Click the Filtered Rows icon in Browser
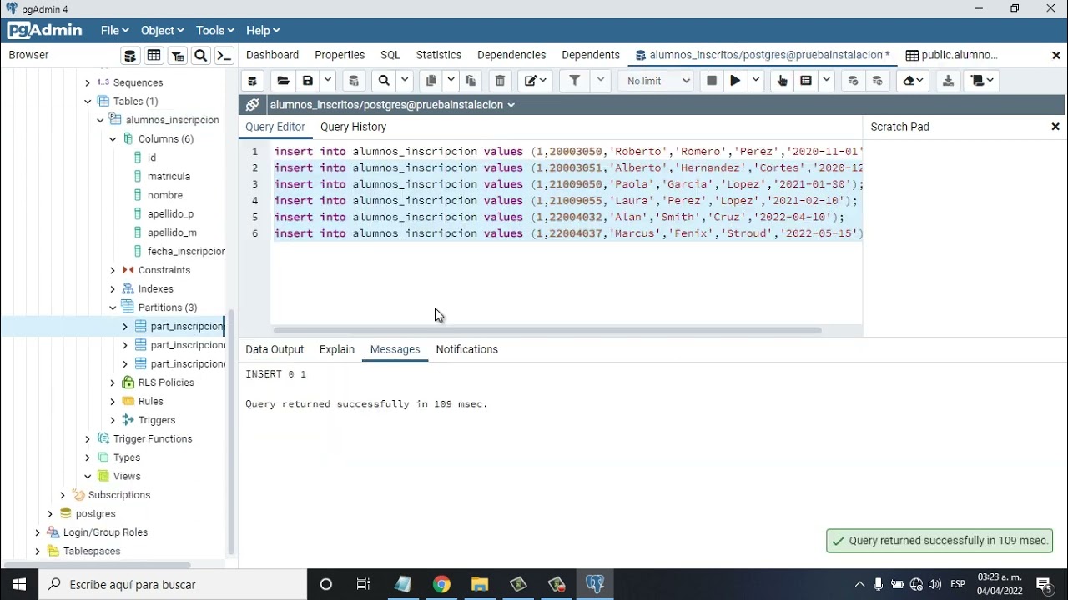This screenshot has height=600, width=1068. tap(178, 56)
